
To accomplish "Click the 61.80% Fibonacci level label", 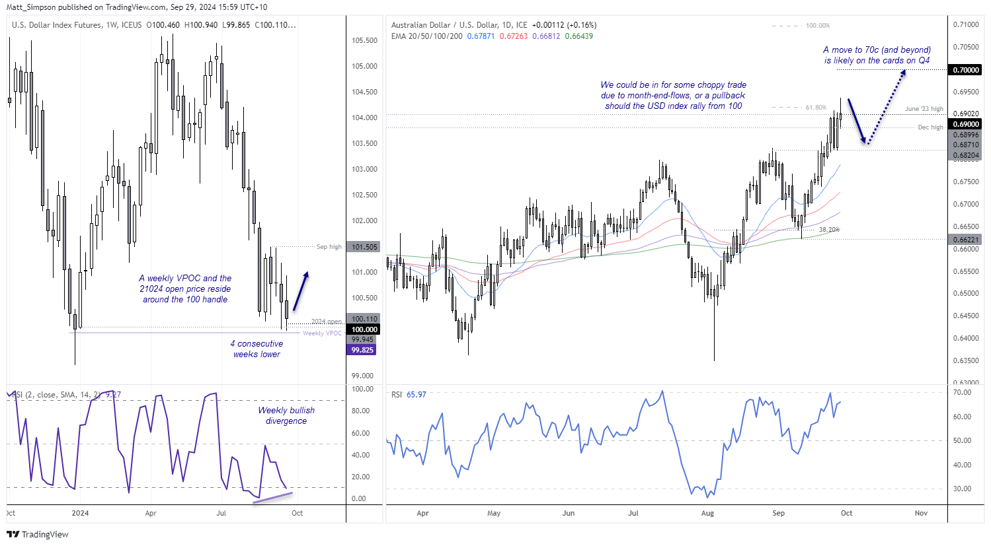I will 816,108.
